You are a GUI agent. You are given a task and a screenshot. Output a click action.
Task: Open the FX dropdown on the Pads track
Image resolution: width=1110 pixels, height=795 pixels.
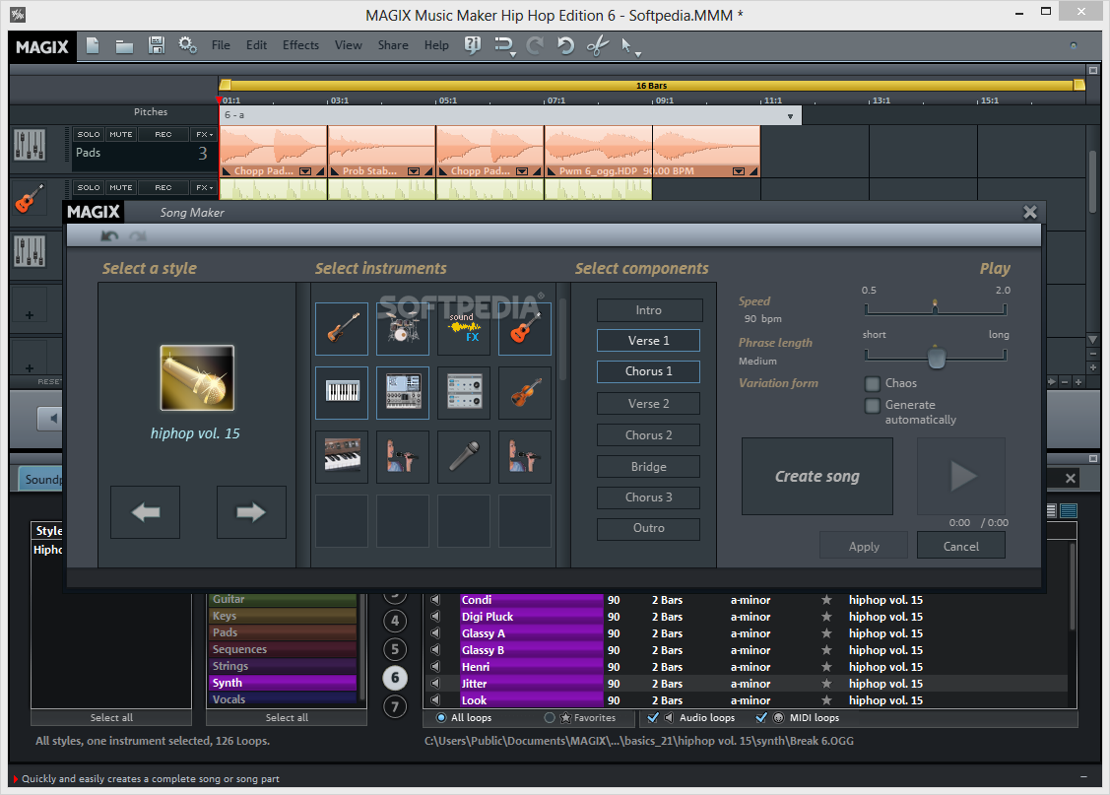(x=204, y=135)
